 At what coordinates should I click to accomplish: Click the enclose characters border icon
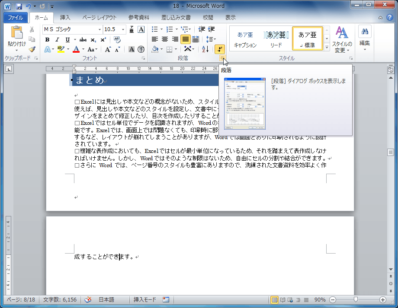[141, 29]
